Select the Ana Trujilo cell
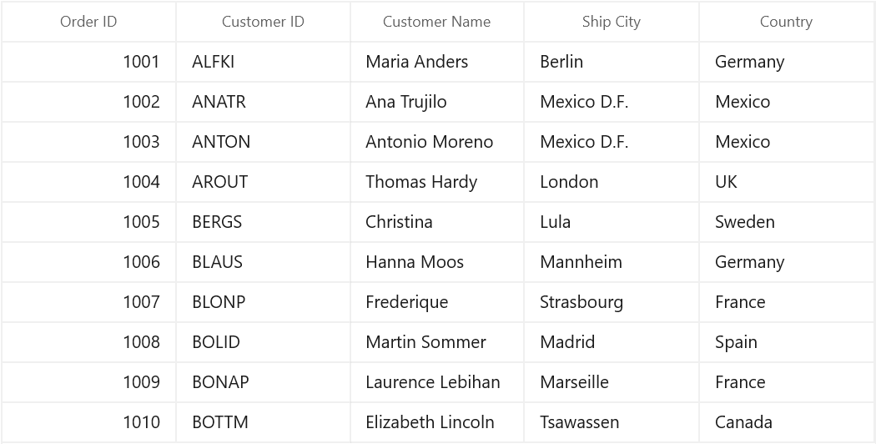This screenshot has width=876, height=444. click(x=437, y=102)
